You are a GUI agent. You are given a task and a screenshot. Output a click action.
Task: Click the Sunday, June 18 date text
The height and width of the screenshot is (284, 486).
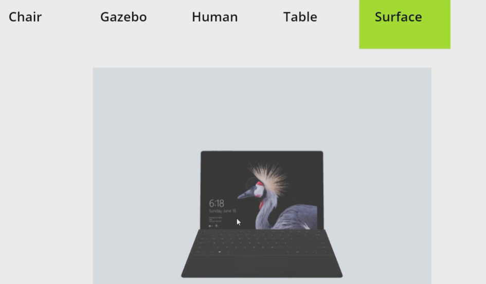pyautogui.click(x=223, y=211)
